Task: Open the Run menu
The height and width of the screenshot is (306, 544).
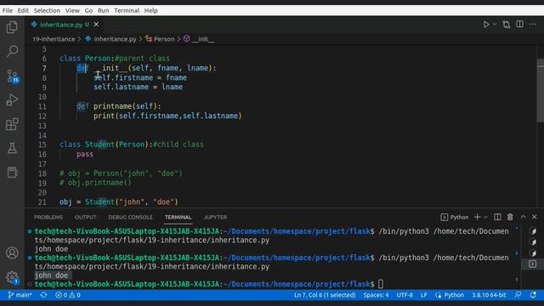Action: 103,10
